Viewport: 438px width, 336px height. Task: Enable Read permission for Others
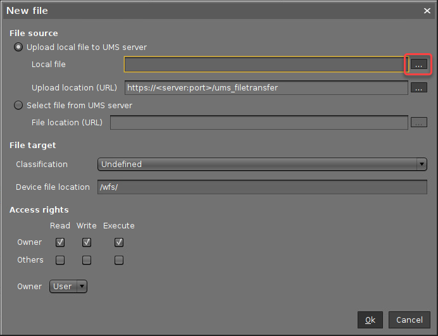click(x=60, y=260)
